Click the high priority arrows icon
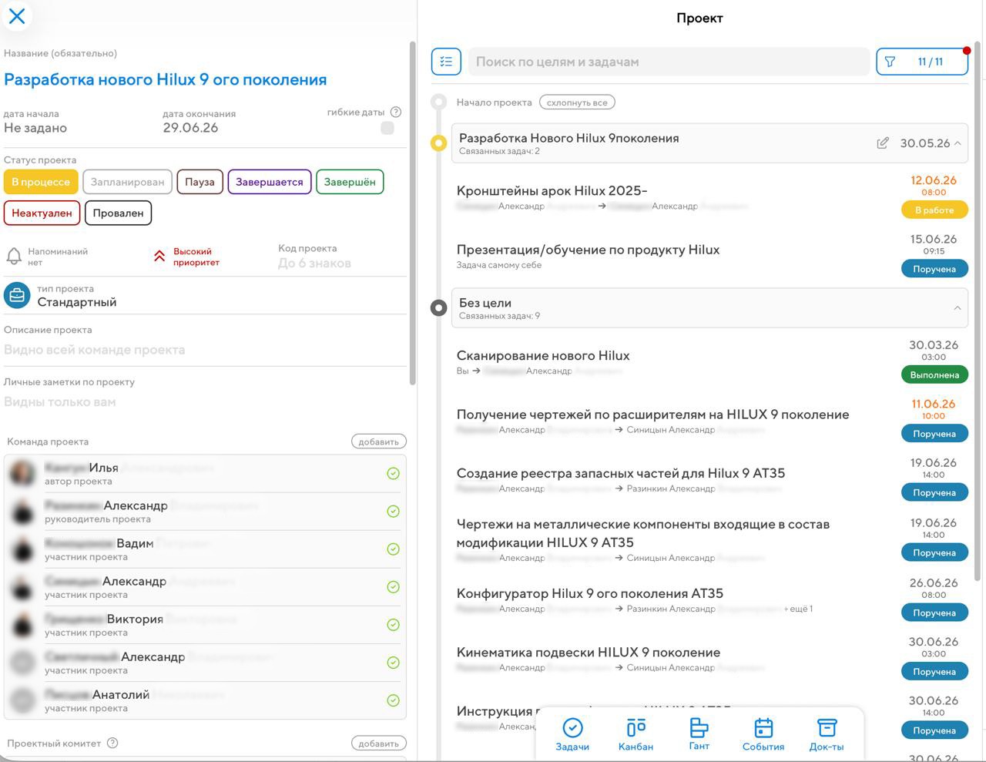 pos(159,257)
